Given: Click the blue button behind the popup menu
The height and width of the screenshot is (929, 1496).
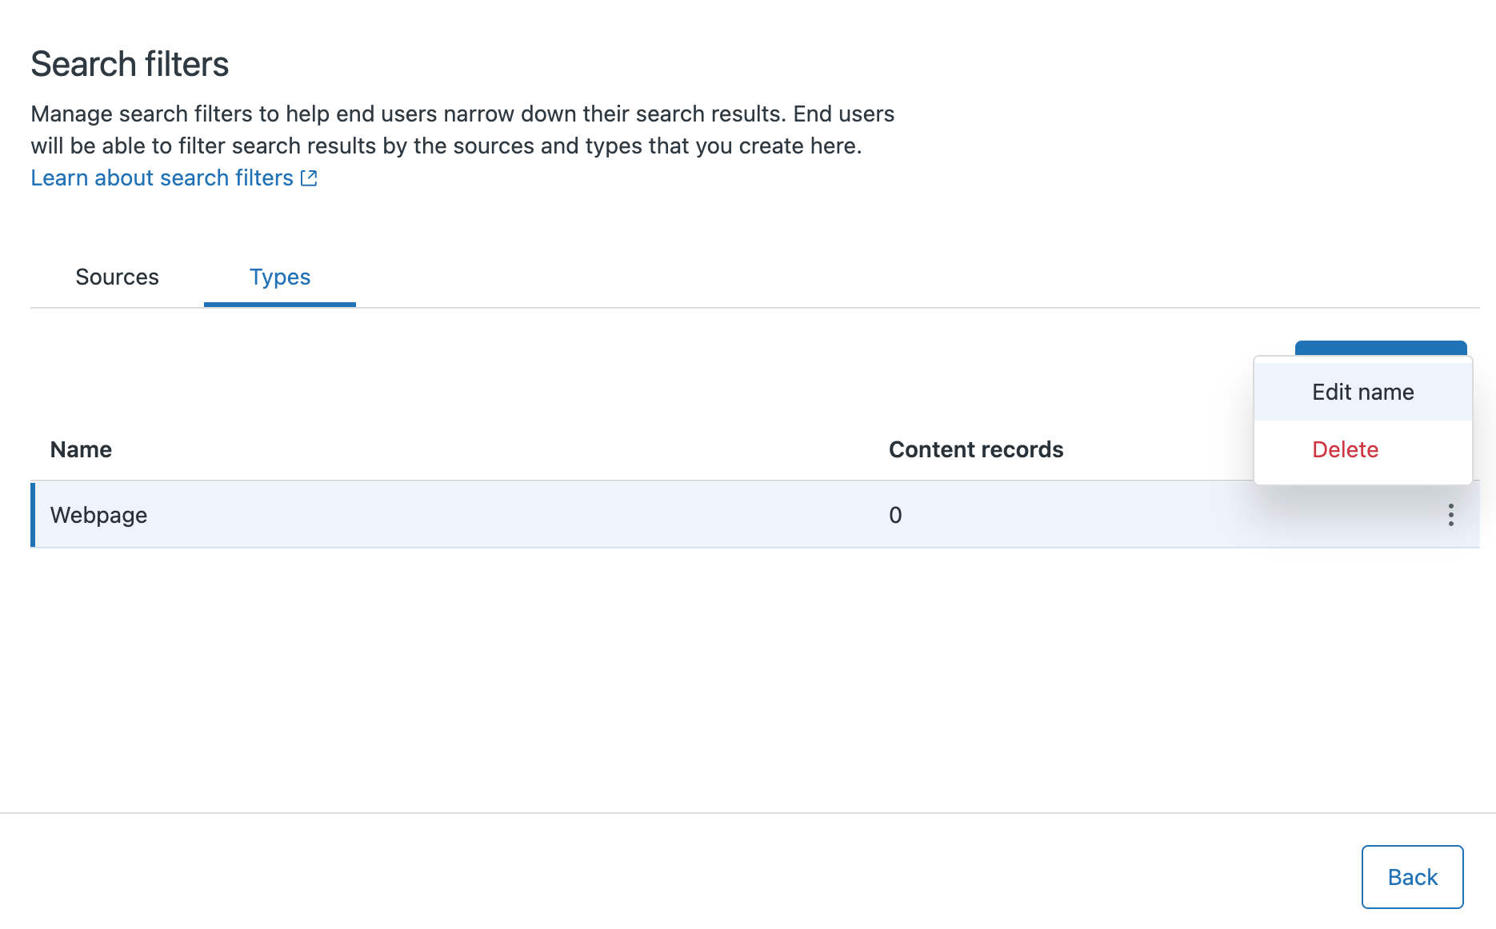Looking at the screenshot, I should pyautogui.click(x=1380, y=348).
